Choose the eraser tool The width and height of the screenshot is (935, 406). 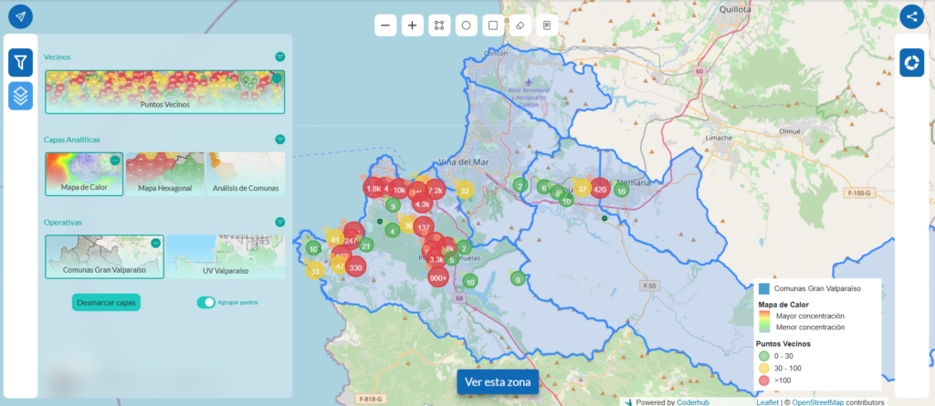tap(520, 26)
